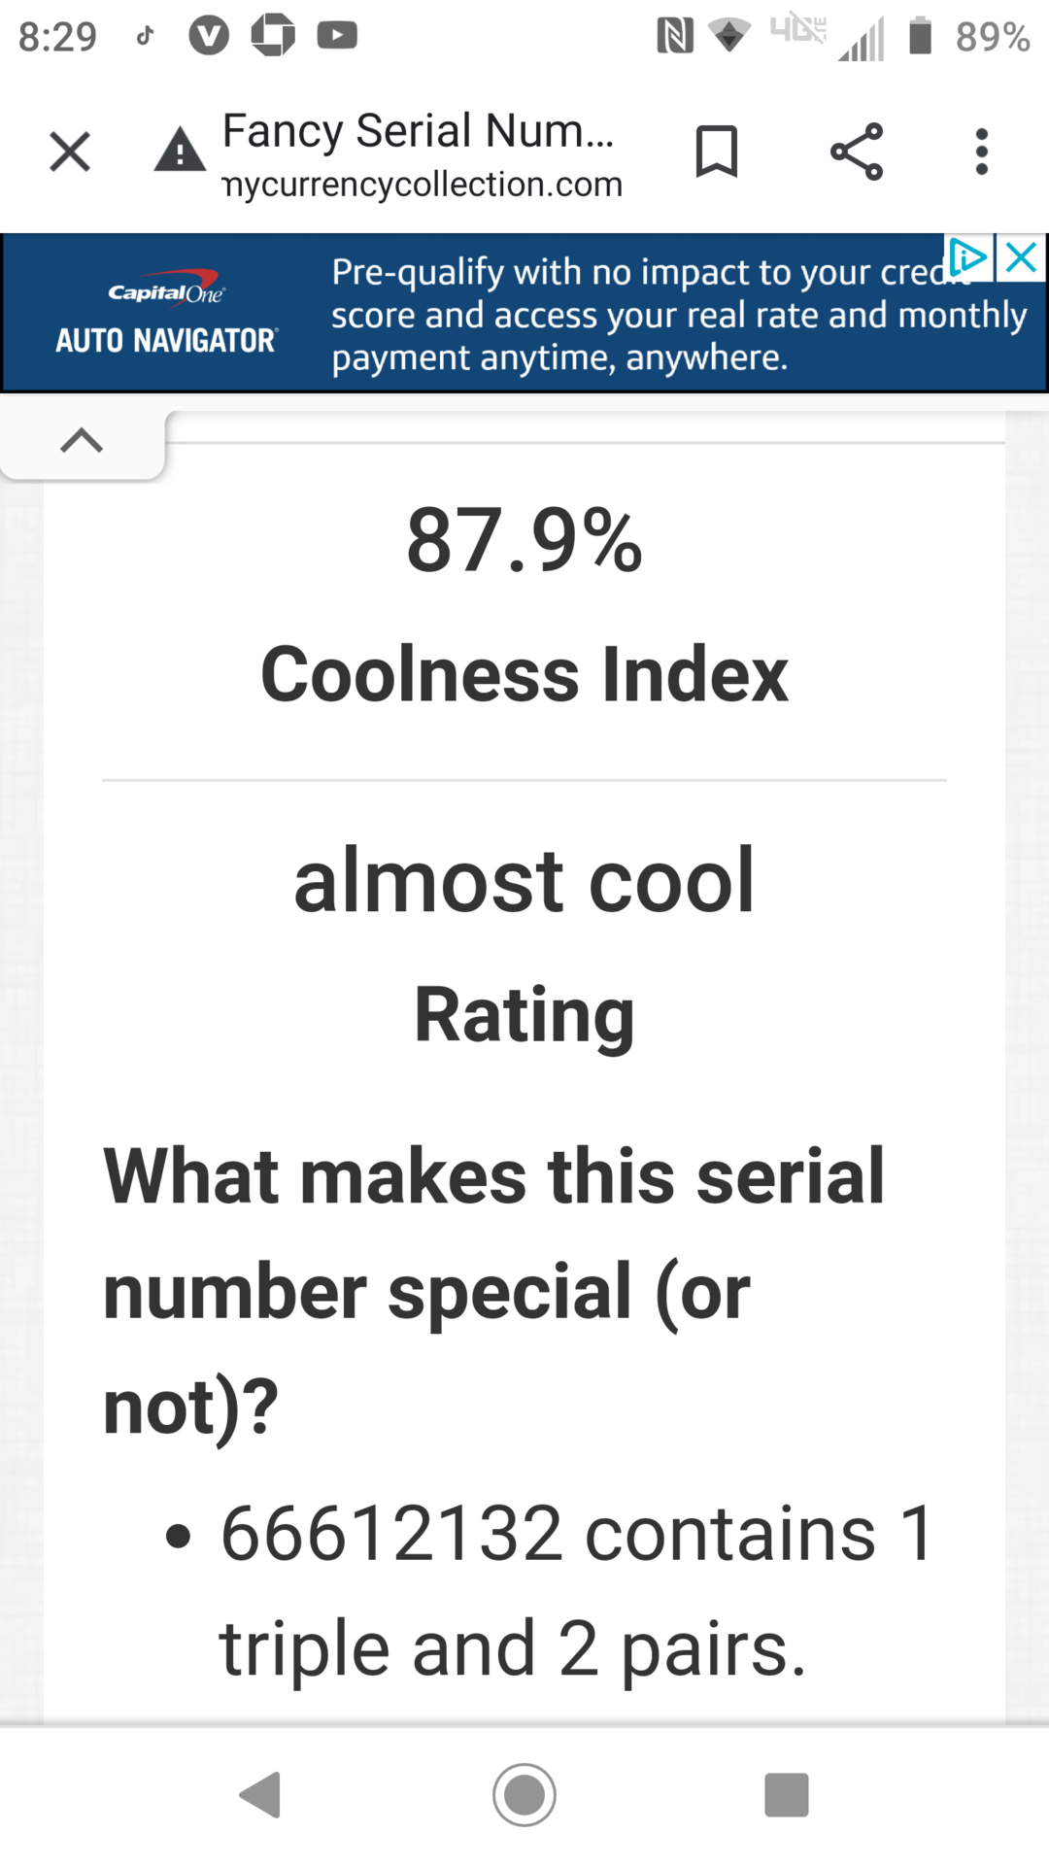Open recent apps with the square button
The width and height of the screenshot is (1049, 1865).
coord(787,1794)
